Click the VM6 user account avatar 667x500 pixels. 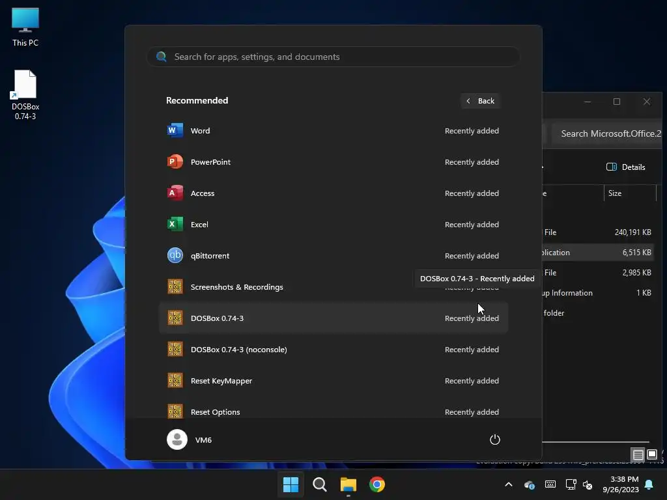pyautogui.click(x=177, y=439)
